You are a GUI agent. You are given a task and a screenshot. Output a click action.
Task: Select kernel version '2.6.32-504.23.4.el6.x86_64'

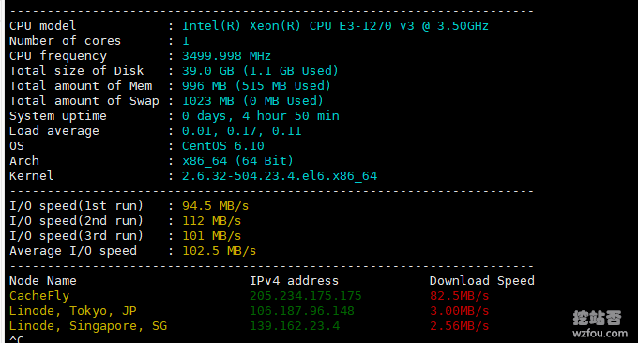(x=280, y=176)
